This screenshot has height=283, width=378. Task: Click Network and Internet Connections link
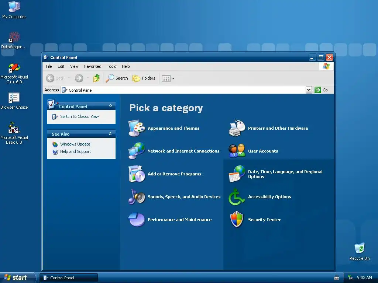183,151
